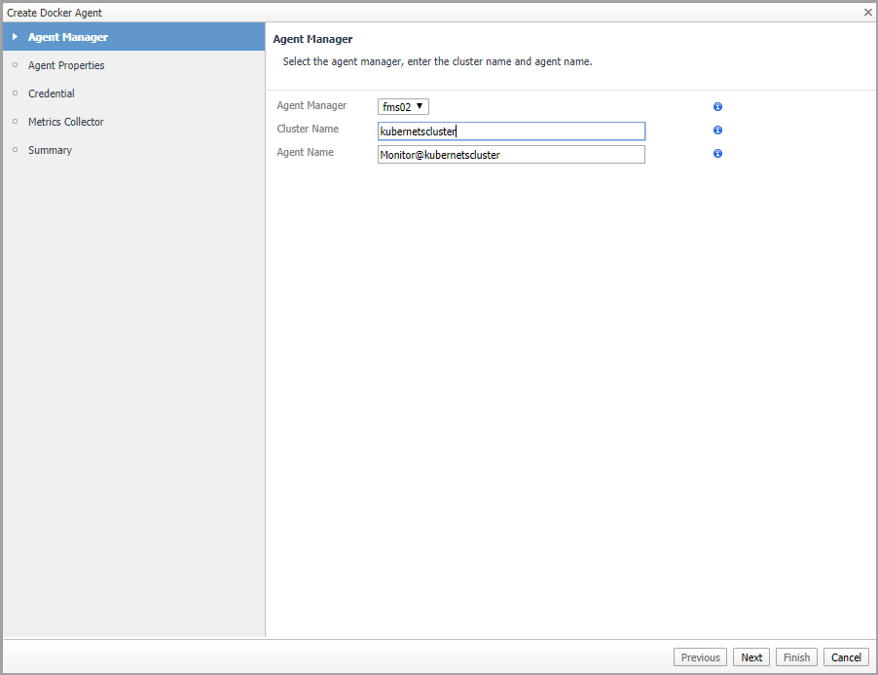This screenshot has width=878, height=675.
Task: Click the info icon beside Cluster Name field
Action: (717, 131)
